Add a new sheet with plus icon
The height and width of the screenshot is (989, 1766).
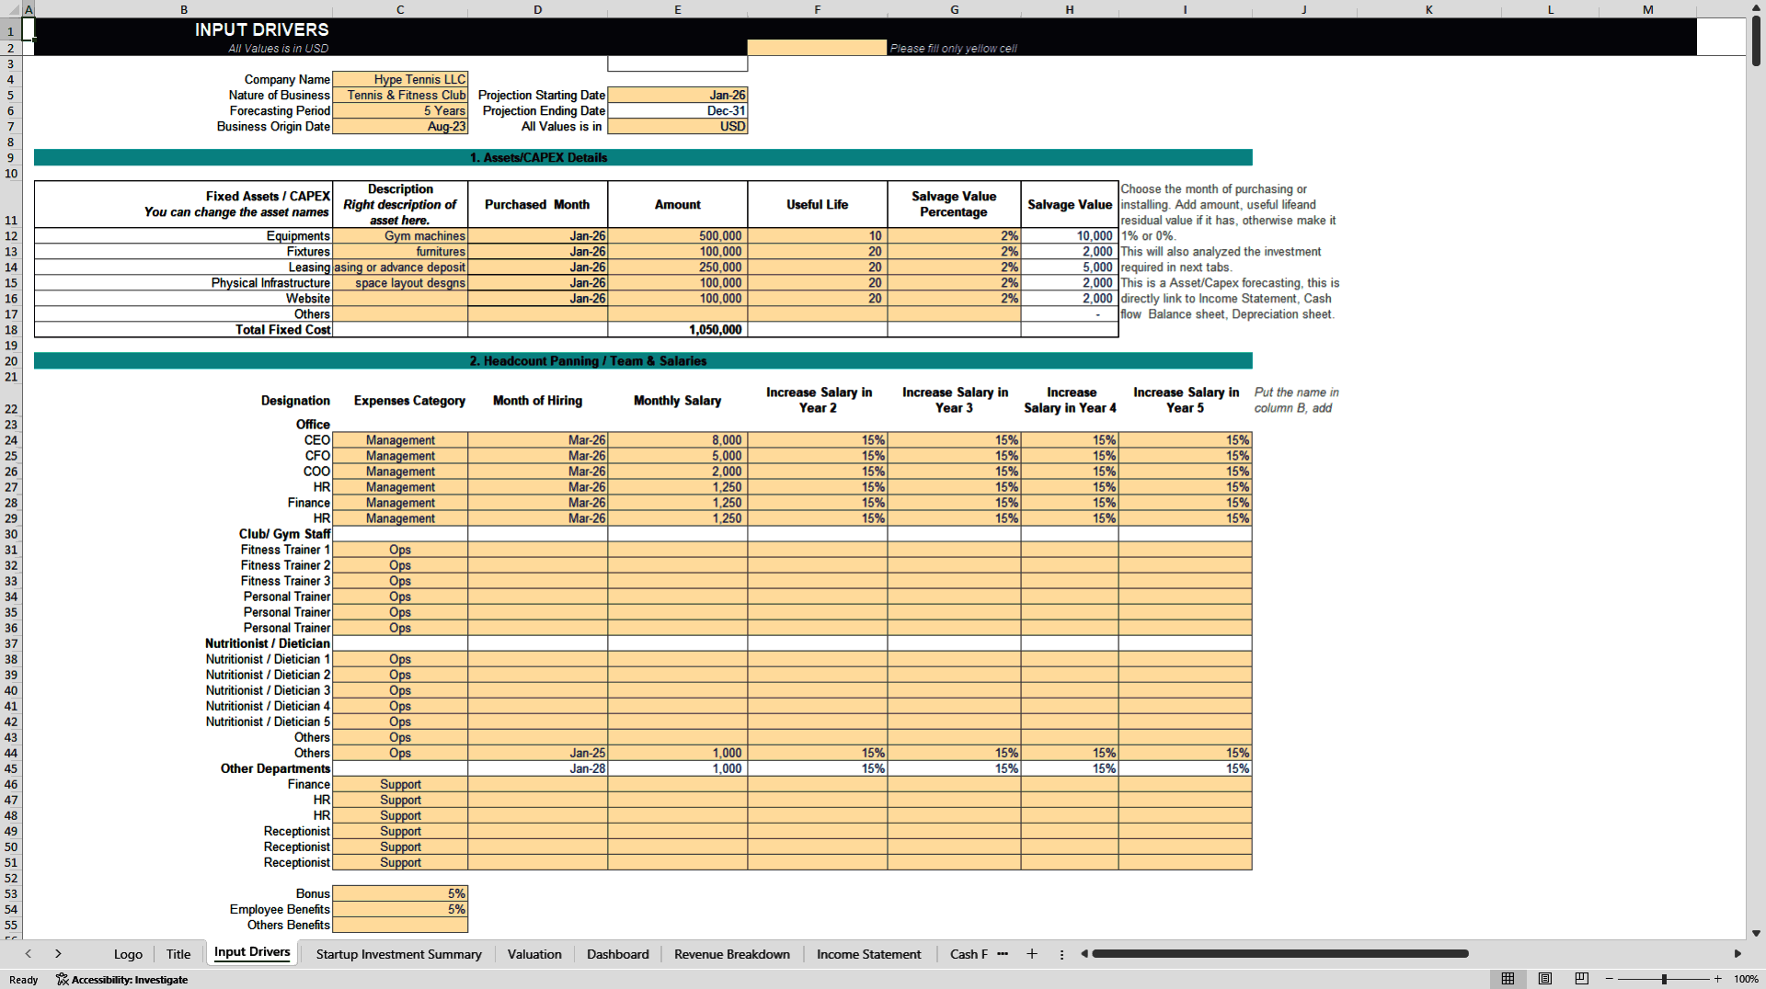tap(1032, 954)
